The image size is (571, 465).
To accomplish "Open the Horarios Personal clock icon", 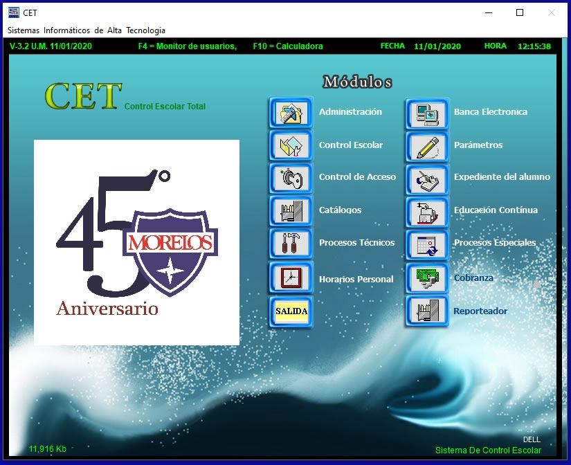I will tap(291, 277).
